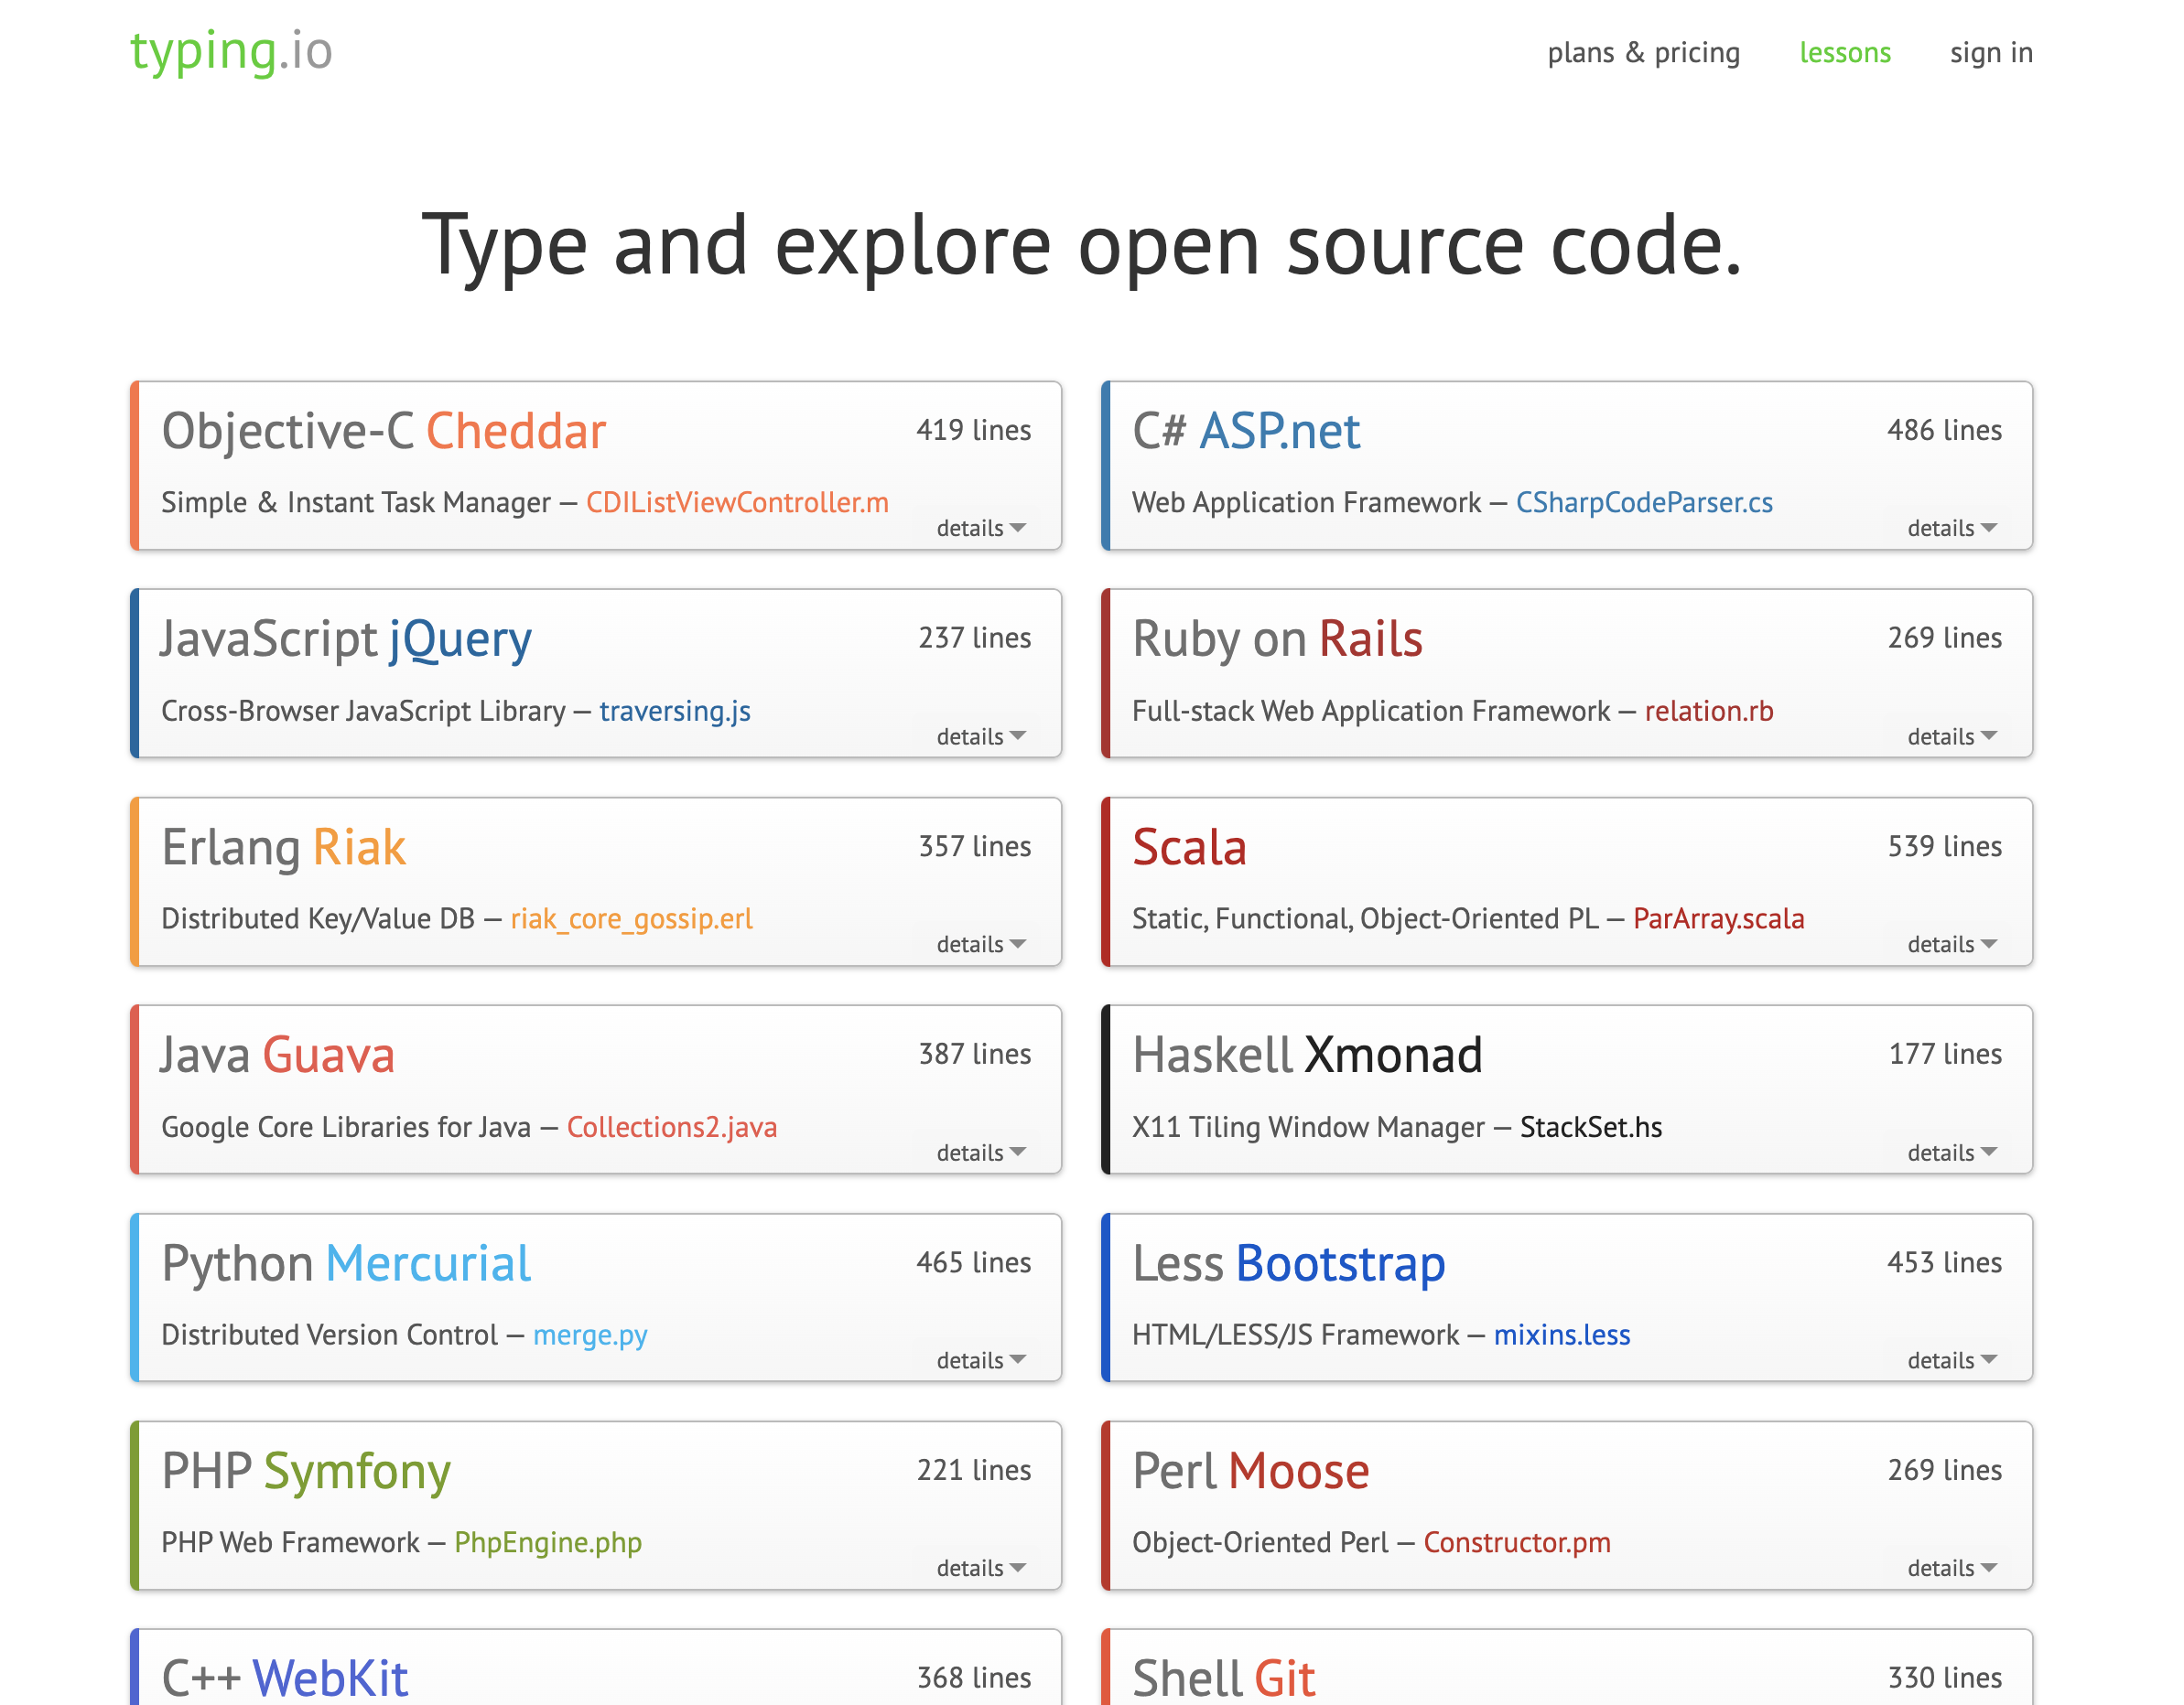The height and width of the screenshot is (1705, 2184).
Task: Click 'X11 Tiling Window Manager' description
Action: point(1308,1127)
